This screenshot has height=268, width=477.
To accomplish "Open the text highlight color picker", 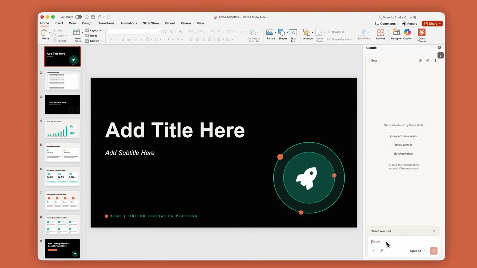I will coord(170,39).
